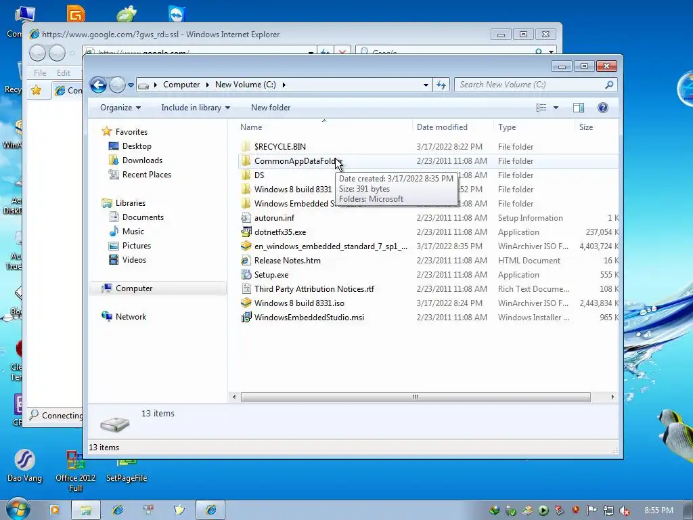The image size is (693, 520).
Task: Click the Action Center flag tray icon
Action: (591, 511)
